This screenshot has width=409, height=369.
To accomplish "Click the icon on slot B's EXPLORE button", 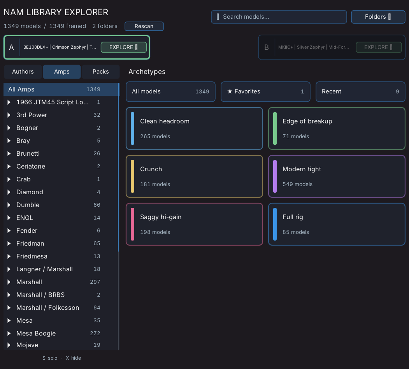I will coord(391,47).
